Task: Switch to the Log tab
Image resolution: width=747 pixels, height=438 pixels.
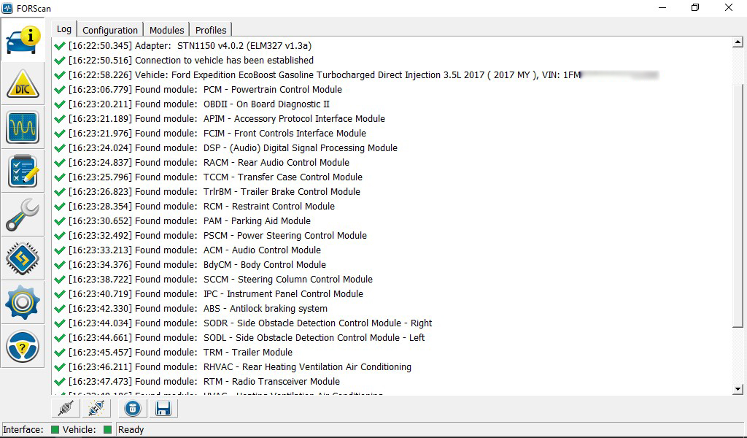Action: [x=64, y=29]
